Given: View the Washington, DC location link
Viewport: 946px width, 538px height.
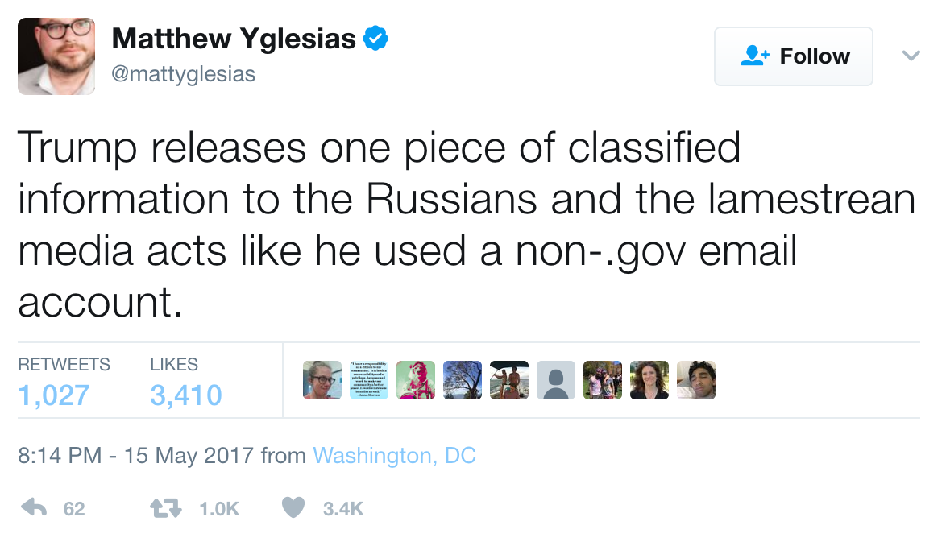Looking at the screenshot, I should coord(394,456).
